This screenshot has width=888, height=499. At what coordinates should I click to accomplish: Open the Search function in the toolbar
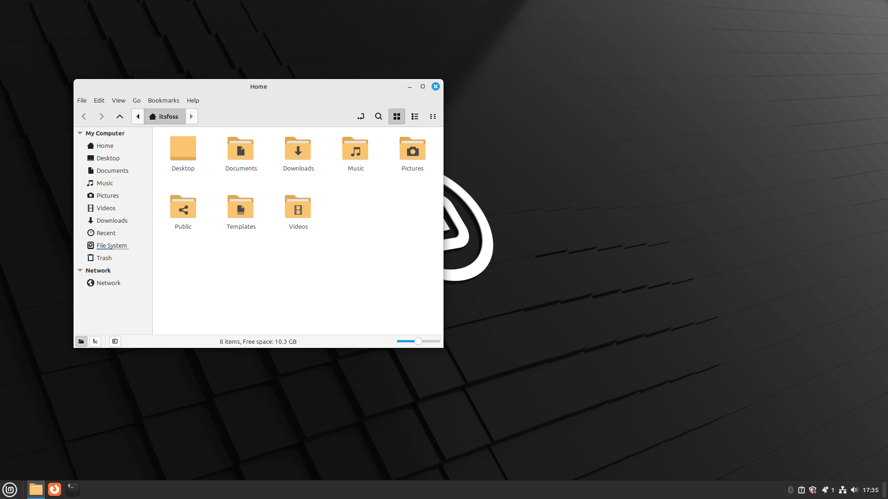pos(378,116)
